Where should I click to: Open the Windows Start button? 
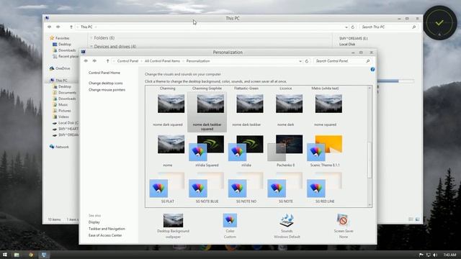[5, 255]
